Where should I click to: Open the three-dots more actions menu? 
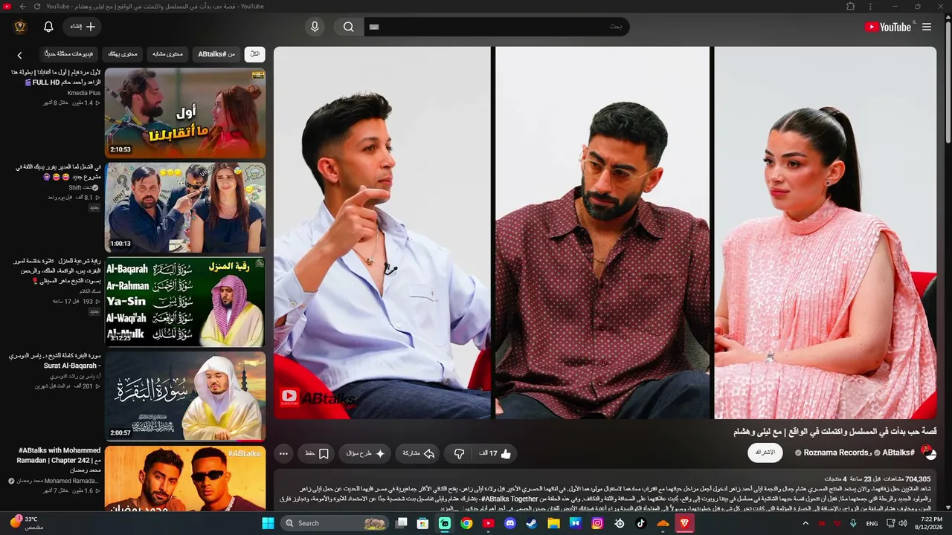pos(283,453)
